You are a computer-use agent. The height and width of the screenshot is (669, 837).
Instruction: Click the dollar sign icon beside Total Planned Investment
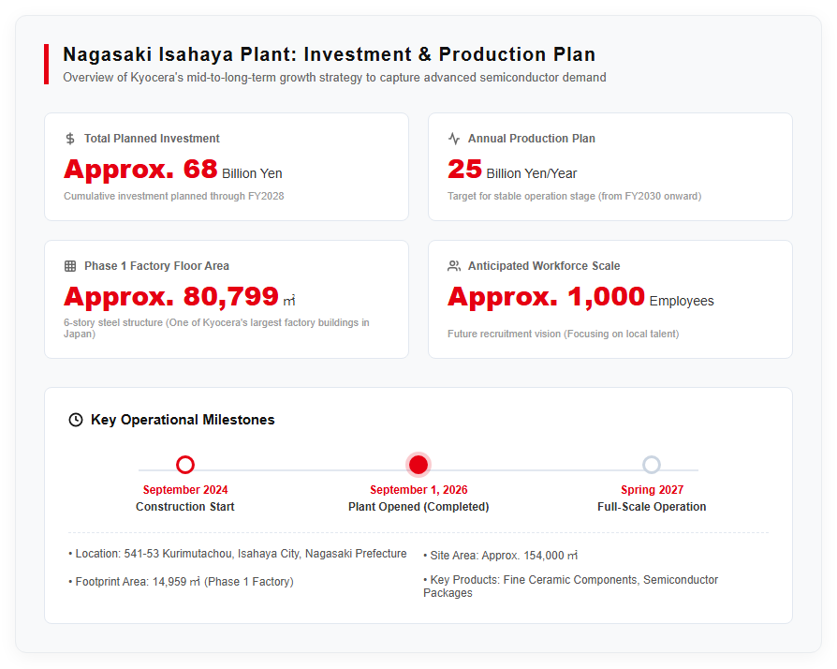coord(70,139)
